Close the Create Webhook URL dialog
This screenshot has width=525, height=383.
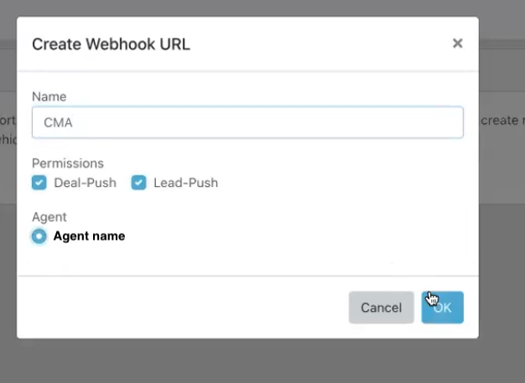457,44
